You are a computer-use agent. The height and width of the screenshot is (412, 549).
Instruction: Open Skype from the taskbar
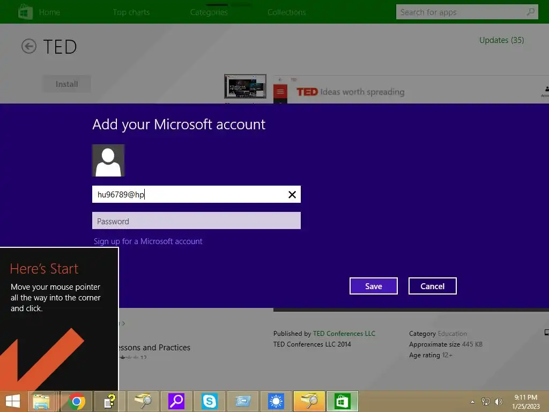tap(210, 401)
